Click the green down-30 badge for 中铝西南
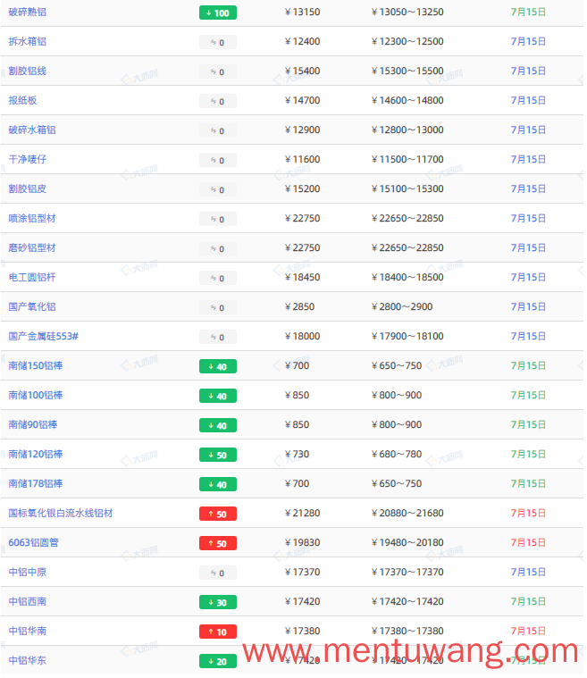This screenshot has width=587, height=678. 218,602
